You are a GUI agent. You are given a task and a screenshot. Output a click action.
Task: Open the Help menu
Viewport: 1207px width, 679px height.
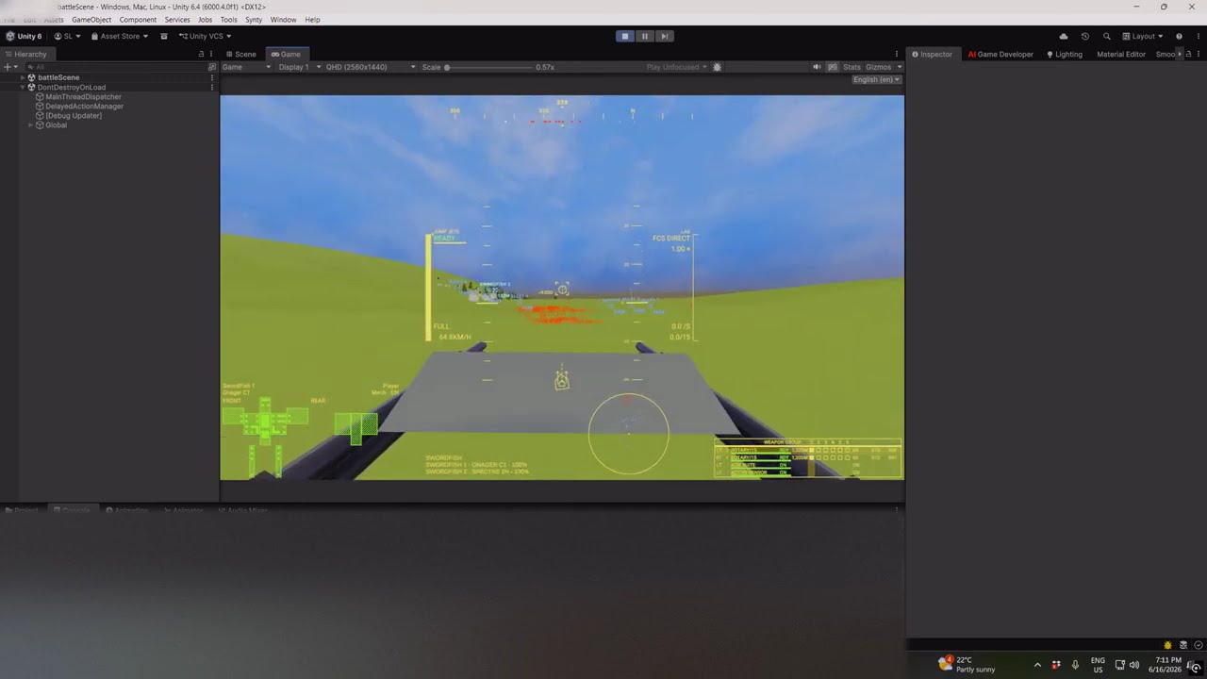click(x=312, y=20)
